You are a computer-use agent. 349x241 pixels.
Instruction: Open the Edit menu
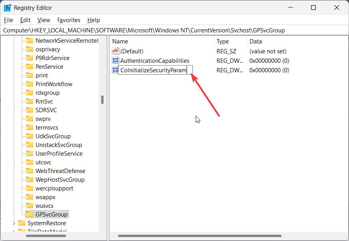25,20
